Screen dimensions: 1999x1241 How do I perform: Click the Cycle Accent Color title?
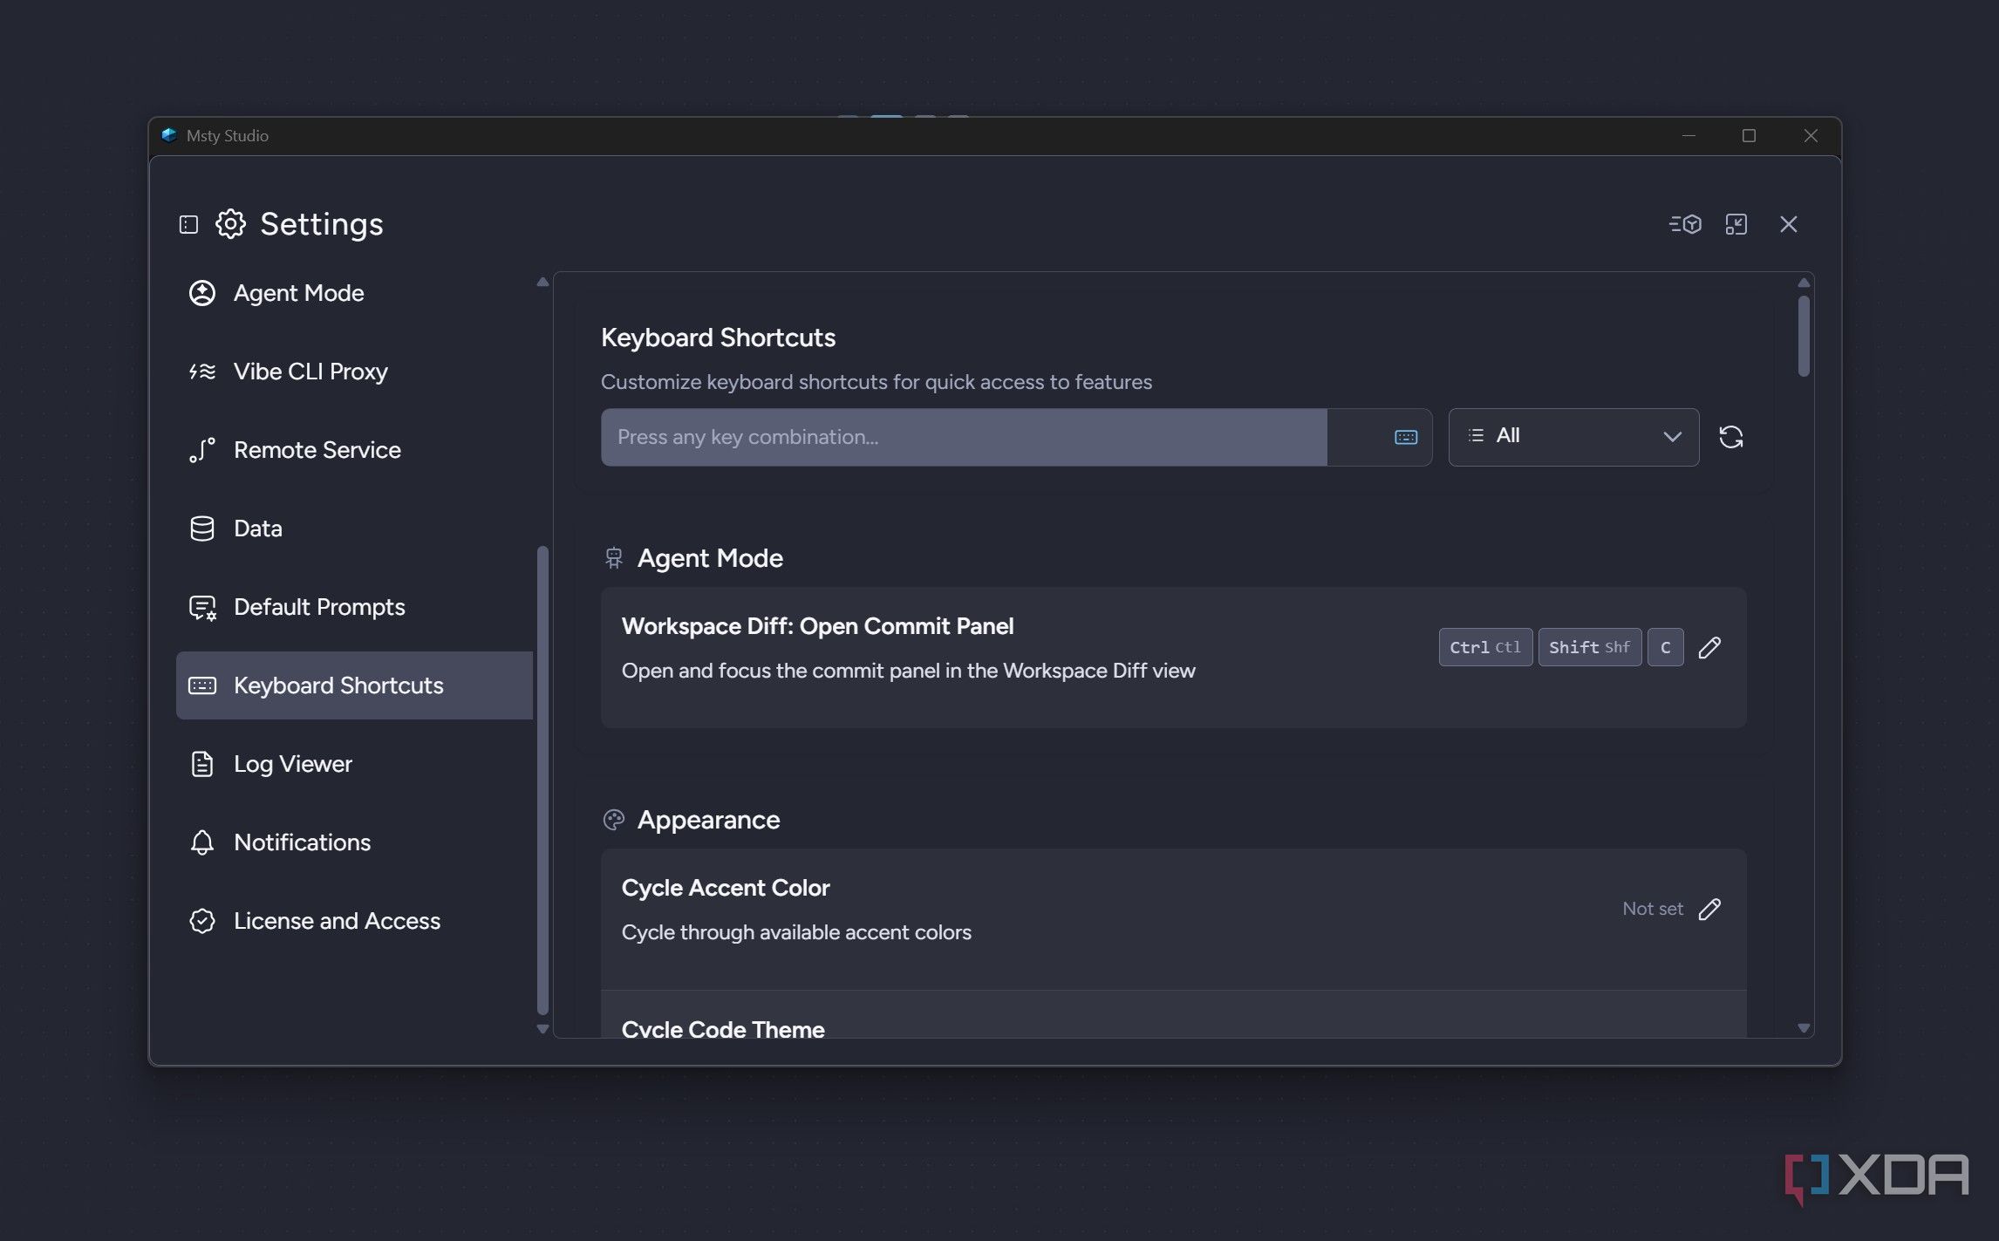(x=726, y=888)
